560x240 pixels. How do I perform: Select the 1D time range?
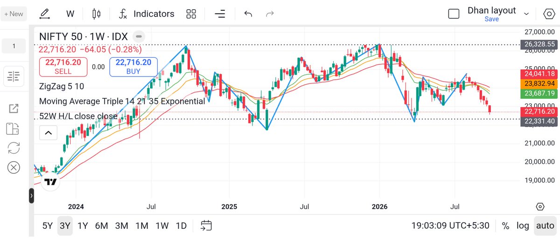click(x=181, y=226)
